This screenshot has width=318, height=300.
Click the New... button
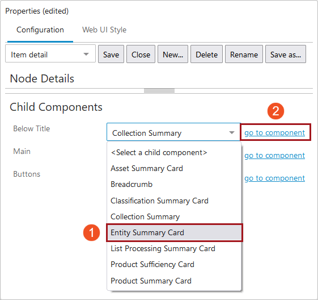(173, 55)
